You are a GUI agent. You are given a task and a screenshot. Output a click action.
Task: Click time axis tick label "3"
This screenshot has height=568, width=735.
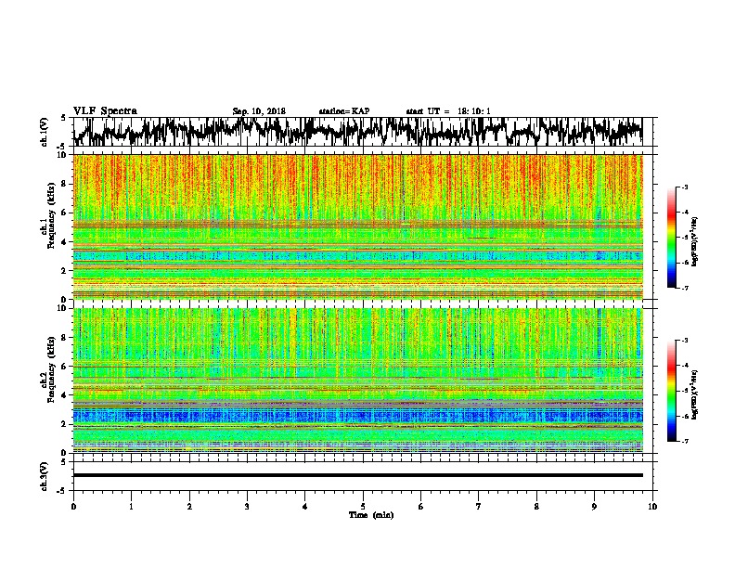point(247,507)
